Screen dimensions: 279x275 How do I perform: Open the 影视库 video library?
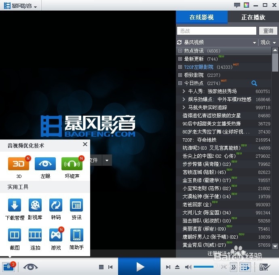point(35,205)
